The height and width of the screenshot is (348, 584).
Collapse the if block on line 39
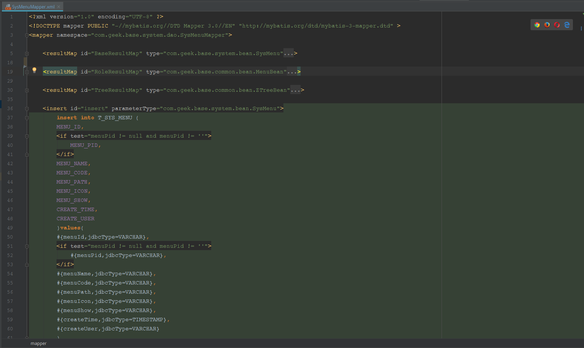coord(27,136)
